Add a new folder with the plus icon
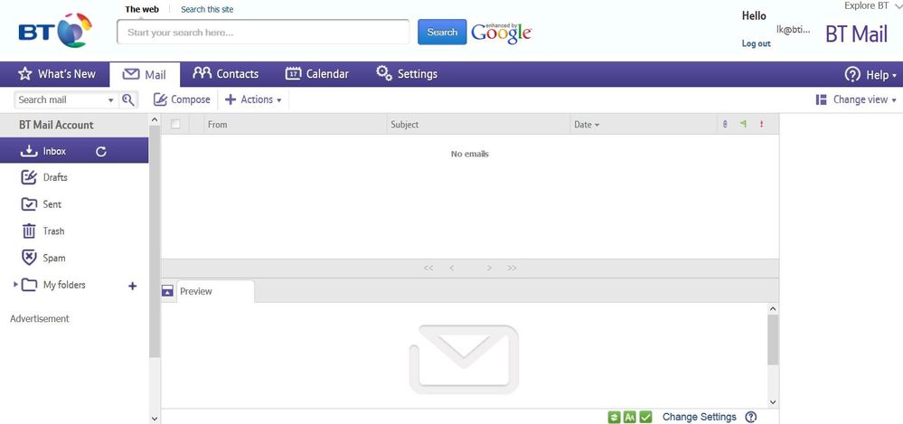Screen dimensions: 903x424 click(x=133, y=286)
